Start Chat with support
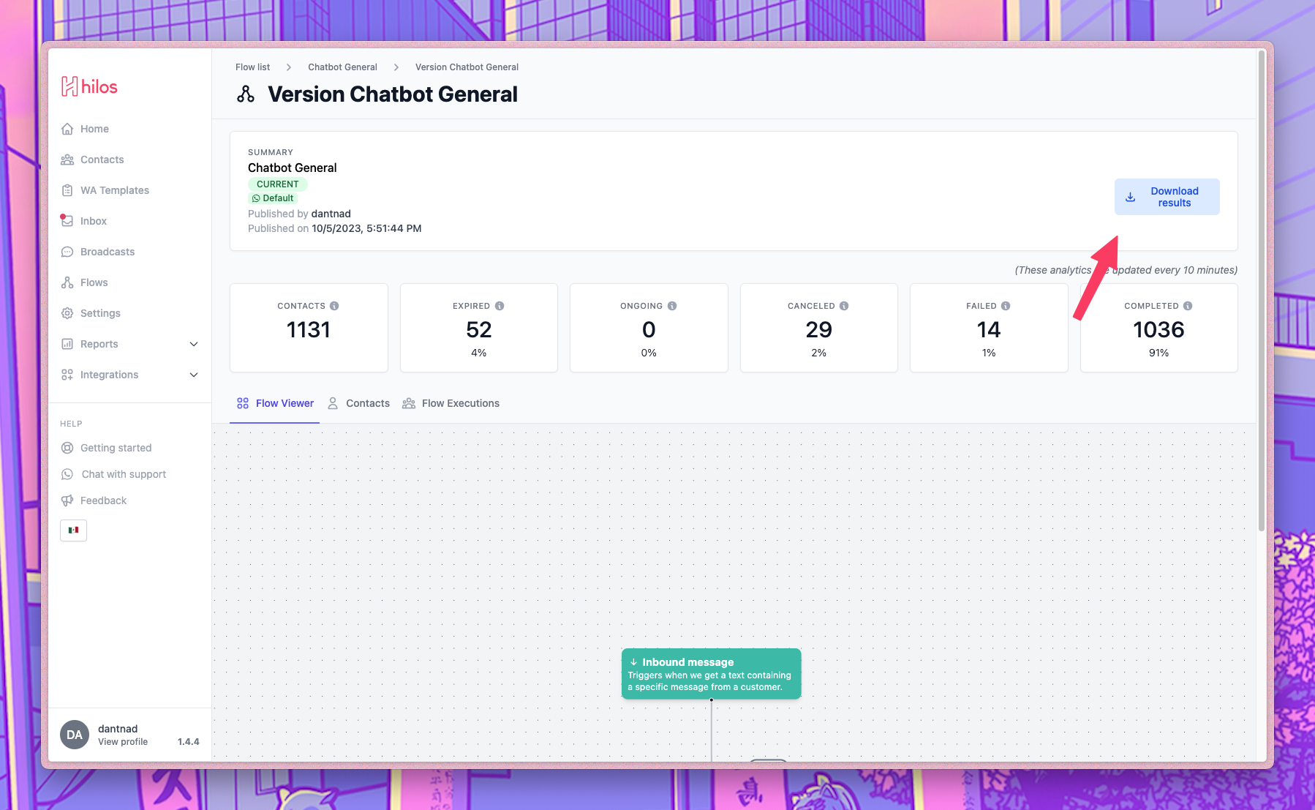 coord(123,474)
